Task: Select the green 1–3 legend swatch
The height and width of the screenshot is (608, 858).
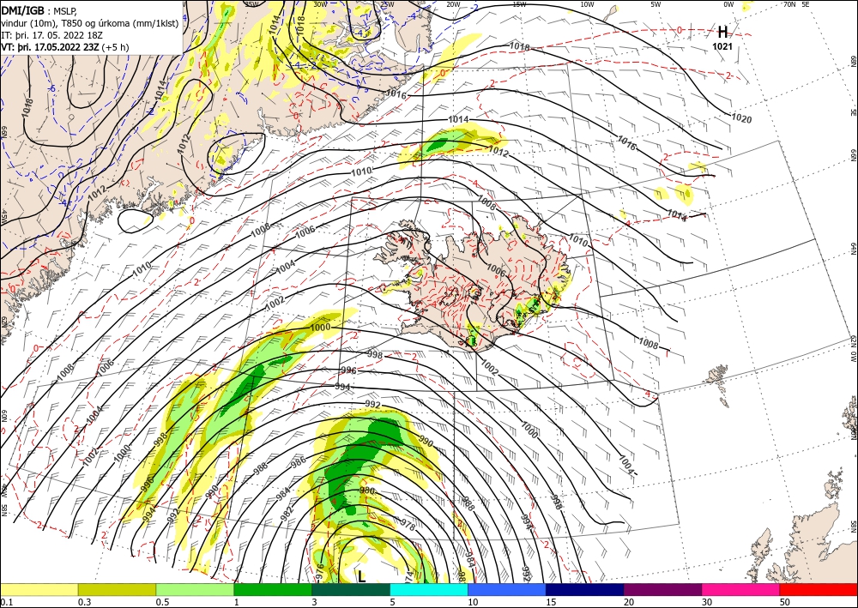Action: click(x=273, y=589)
